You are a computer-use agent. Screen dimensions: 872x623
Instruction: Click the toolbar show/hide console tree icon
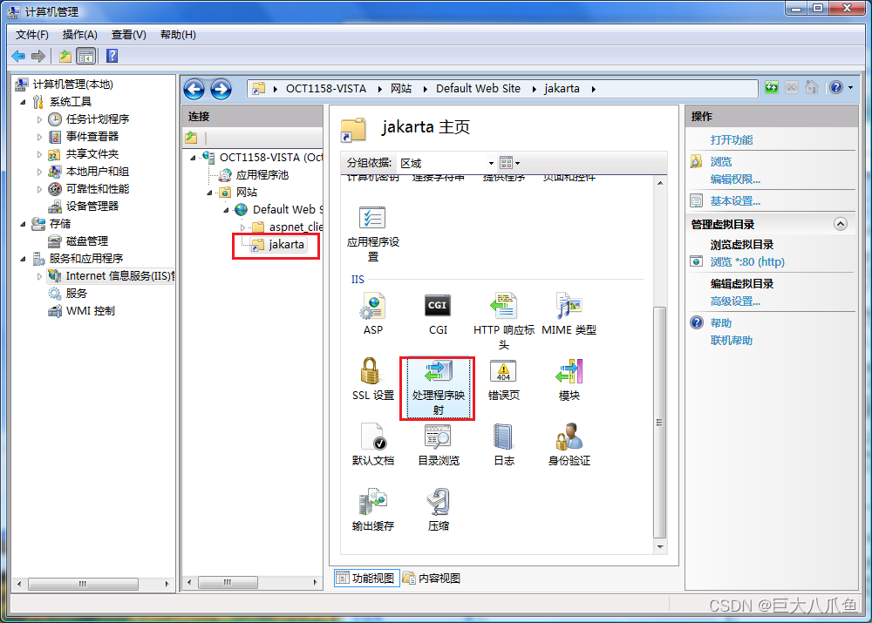pyautogui.click(x=86, y=56)
